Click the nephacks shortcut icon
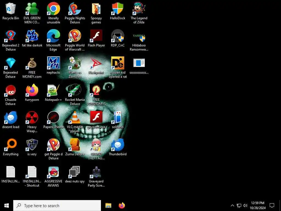Viewport: 281px width, 211px height. click(x=54, y=63)
